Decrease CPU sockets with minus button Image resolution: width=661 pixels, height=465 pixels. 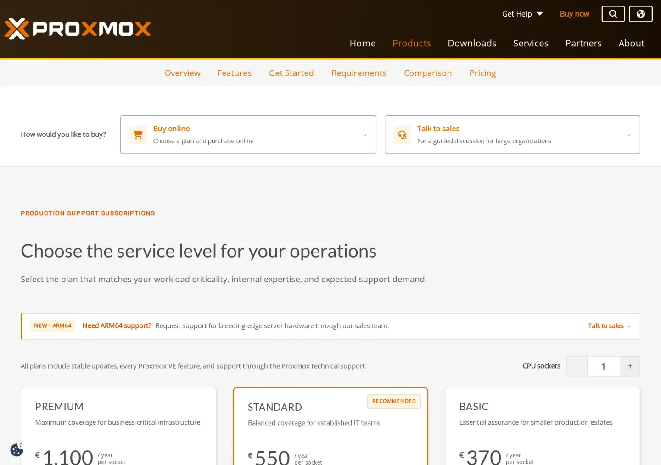(x=577, y=366)
